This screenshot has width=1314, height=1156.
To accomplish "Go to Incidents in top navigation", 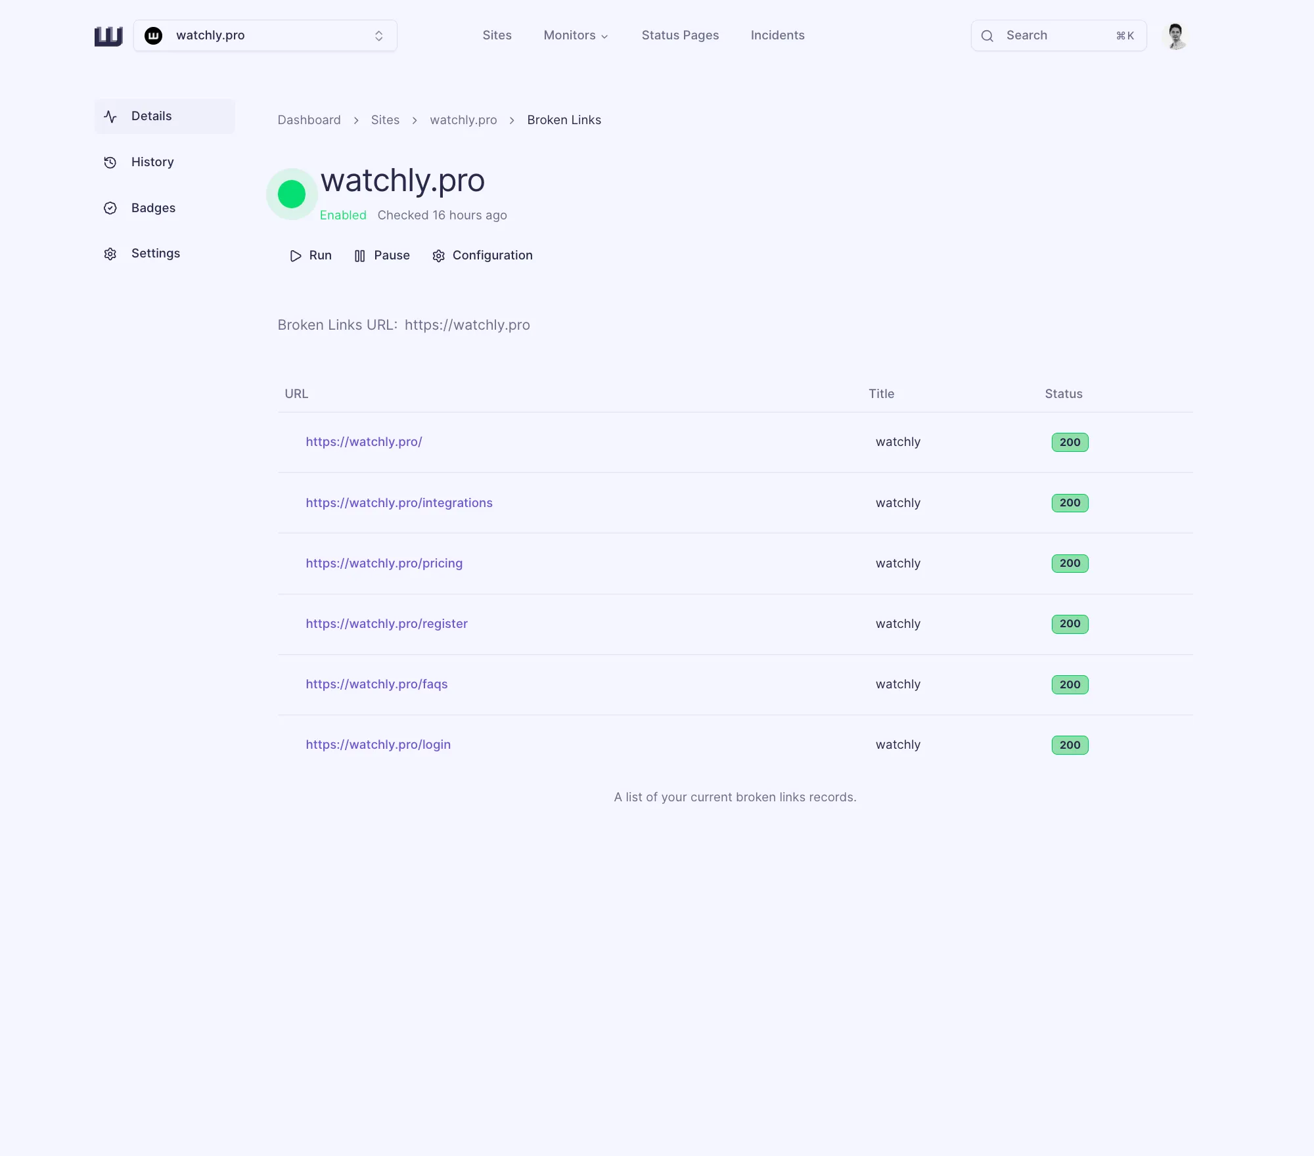I will pos(777,35).
